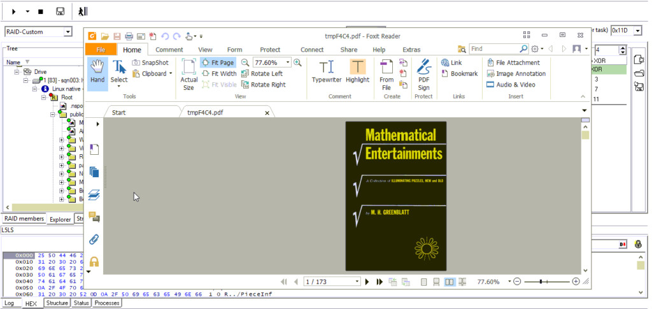Click the Print icon in quick toolbar
The image size is (652, 309).
pyautogui.click(x=129, y=36)
